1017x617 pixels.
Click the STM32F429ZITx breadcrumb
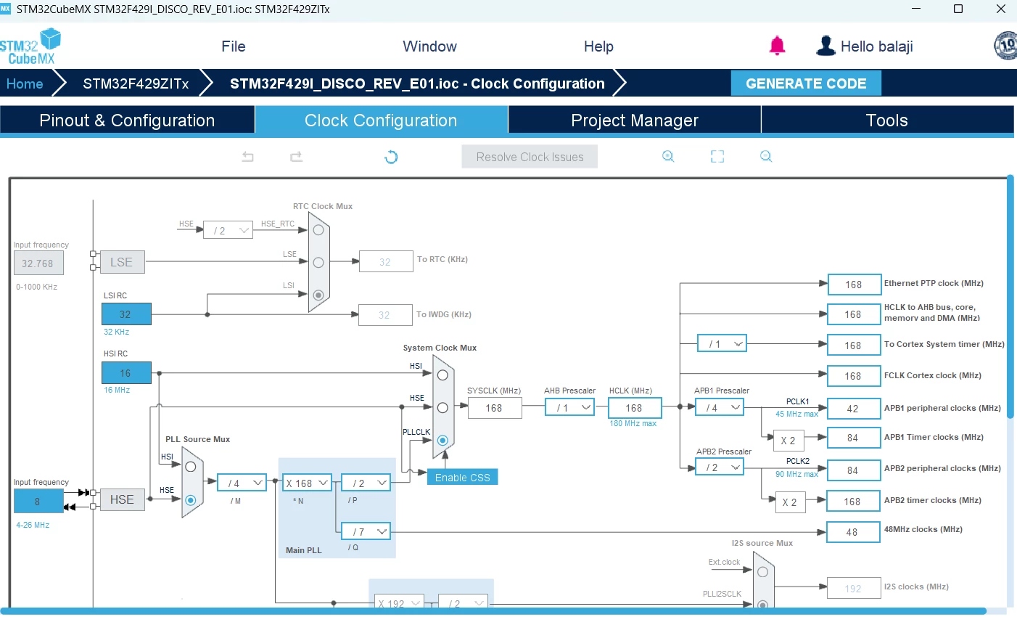click(136, 83)
